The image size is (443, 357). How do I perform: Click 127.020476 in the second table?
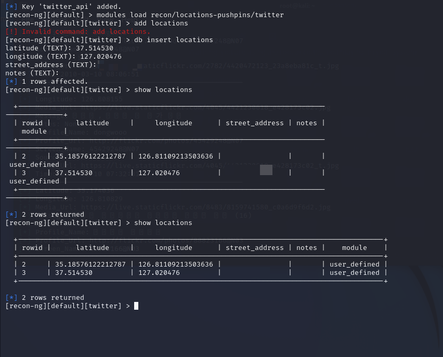(159, 273)
